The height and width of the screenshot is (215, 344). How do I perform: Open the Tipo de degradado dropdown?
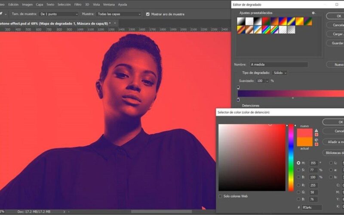point(280,73)
